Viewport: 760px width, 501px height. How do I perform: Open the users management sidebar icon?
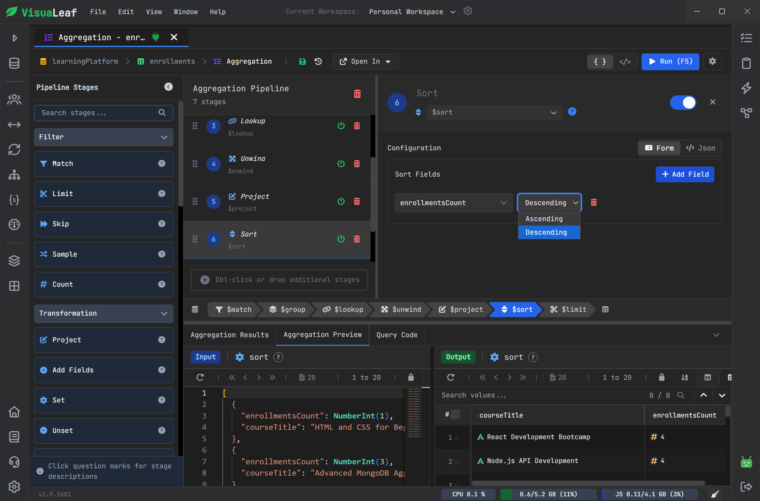point(14,100)
